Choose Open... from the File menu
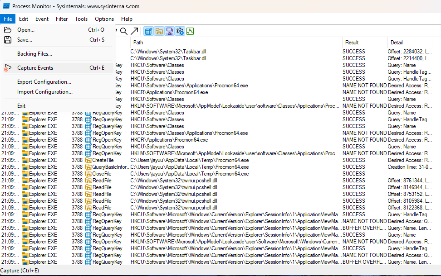Viewport: 441px width, 276px height. (58, 30)
